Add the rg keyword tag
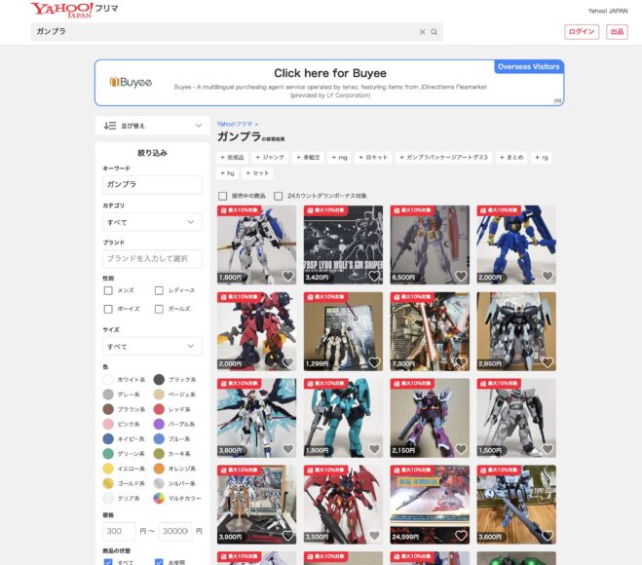Image resolution: width=642 pixels, height=565 pixels. (542, 157)
